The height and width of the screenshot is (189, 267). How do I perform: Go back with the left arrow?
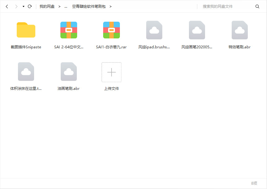(7, 7)
